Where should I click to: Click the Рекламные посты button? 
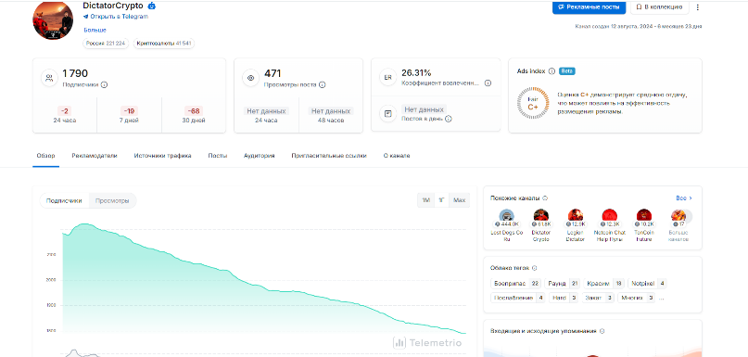(x=589, y=7)
